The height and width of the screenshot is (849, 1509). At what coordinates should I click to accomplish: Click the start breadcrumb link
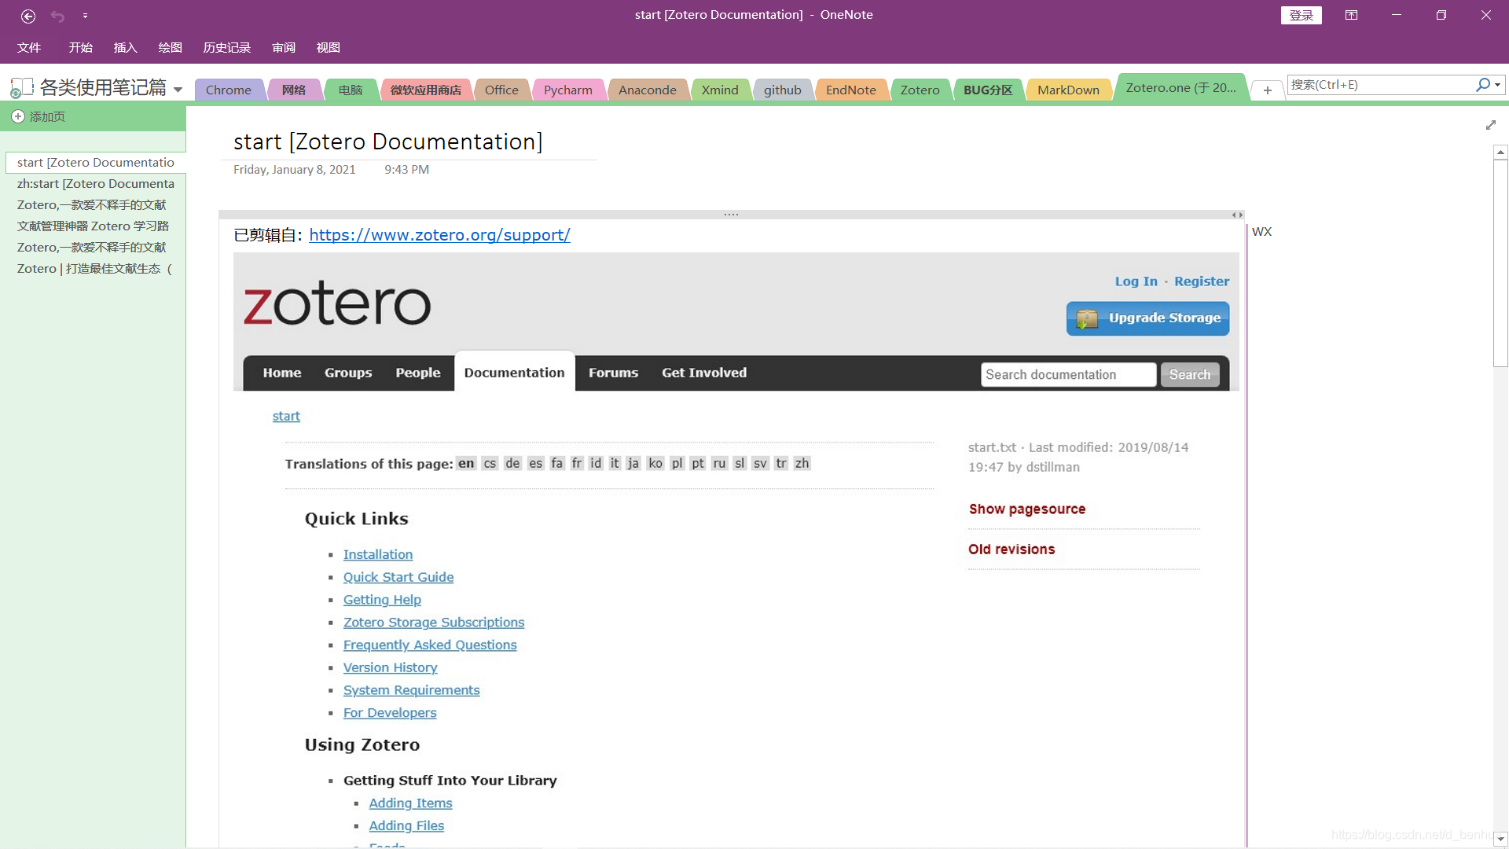286,416
